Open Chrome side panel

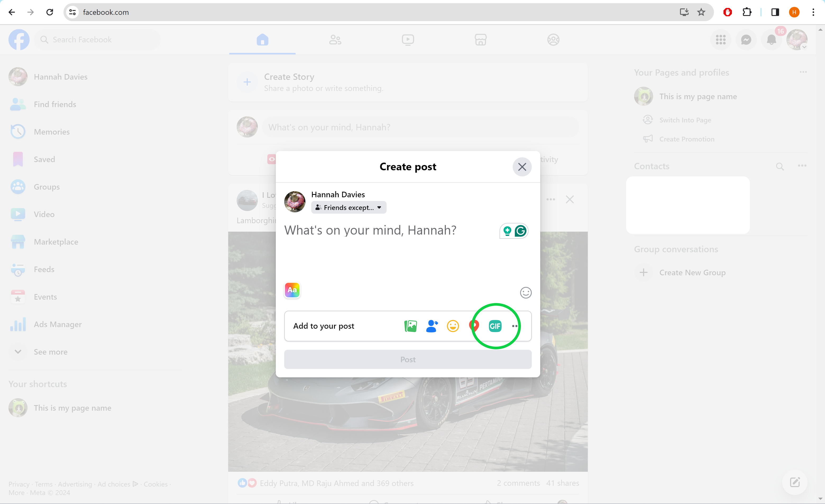pyautogui.click(x=775, y=12)
